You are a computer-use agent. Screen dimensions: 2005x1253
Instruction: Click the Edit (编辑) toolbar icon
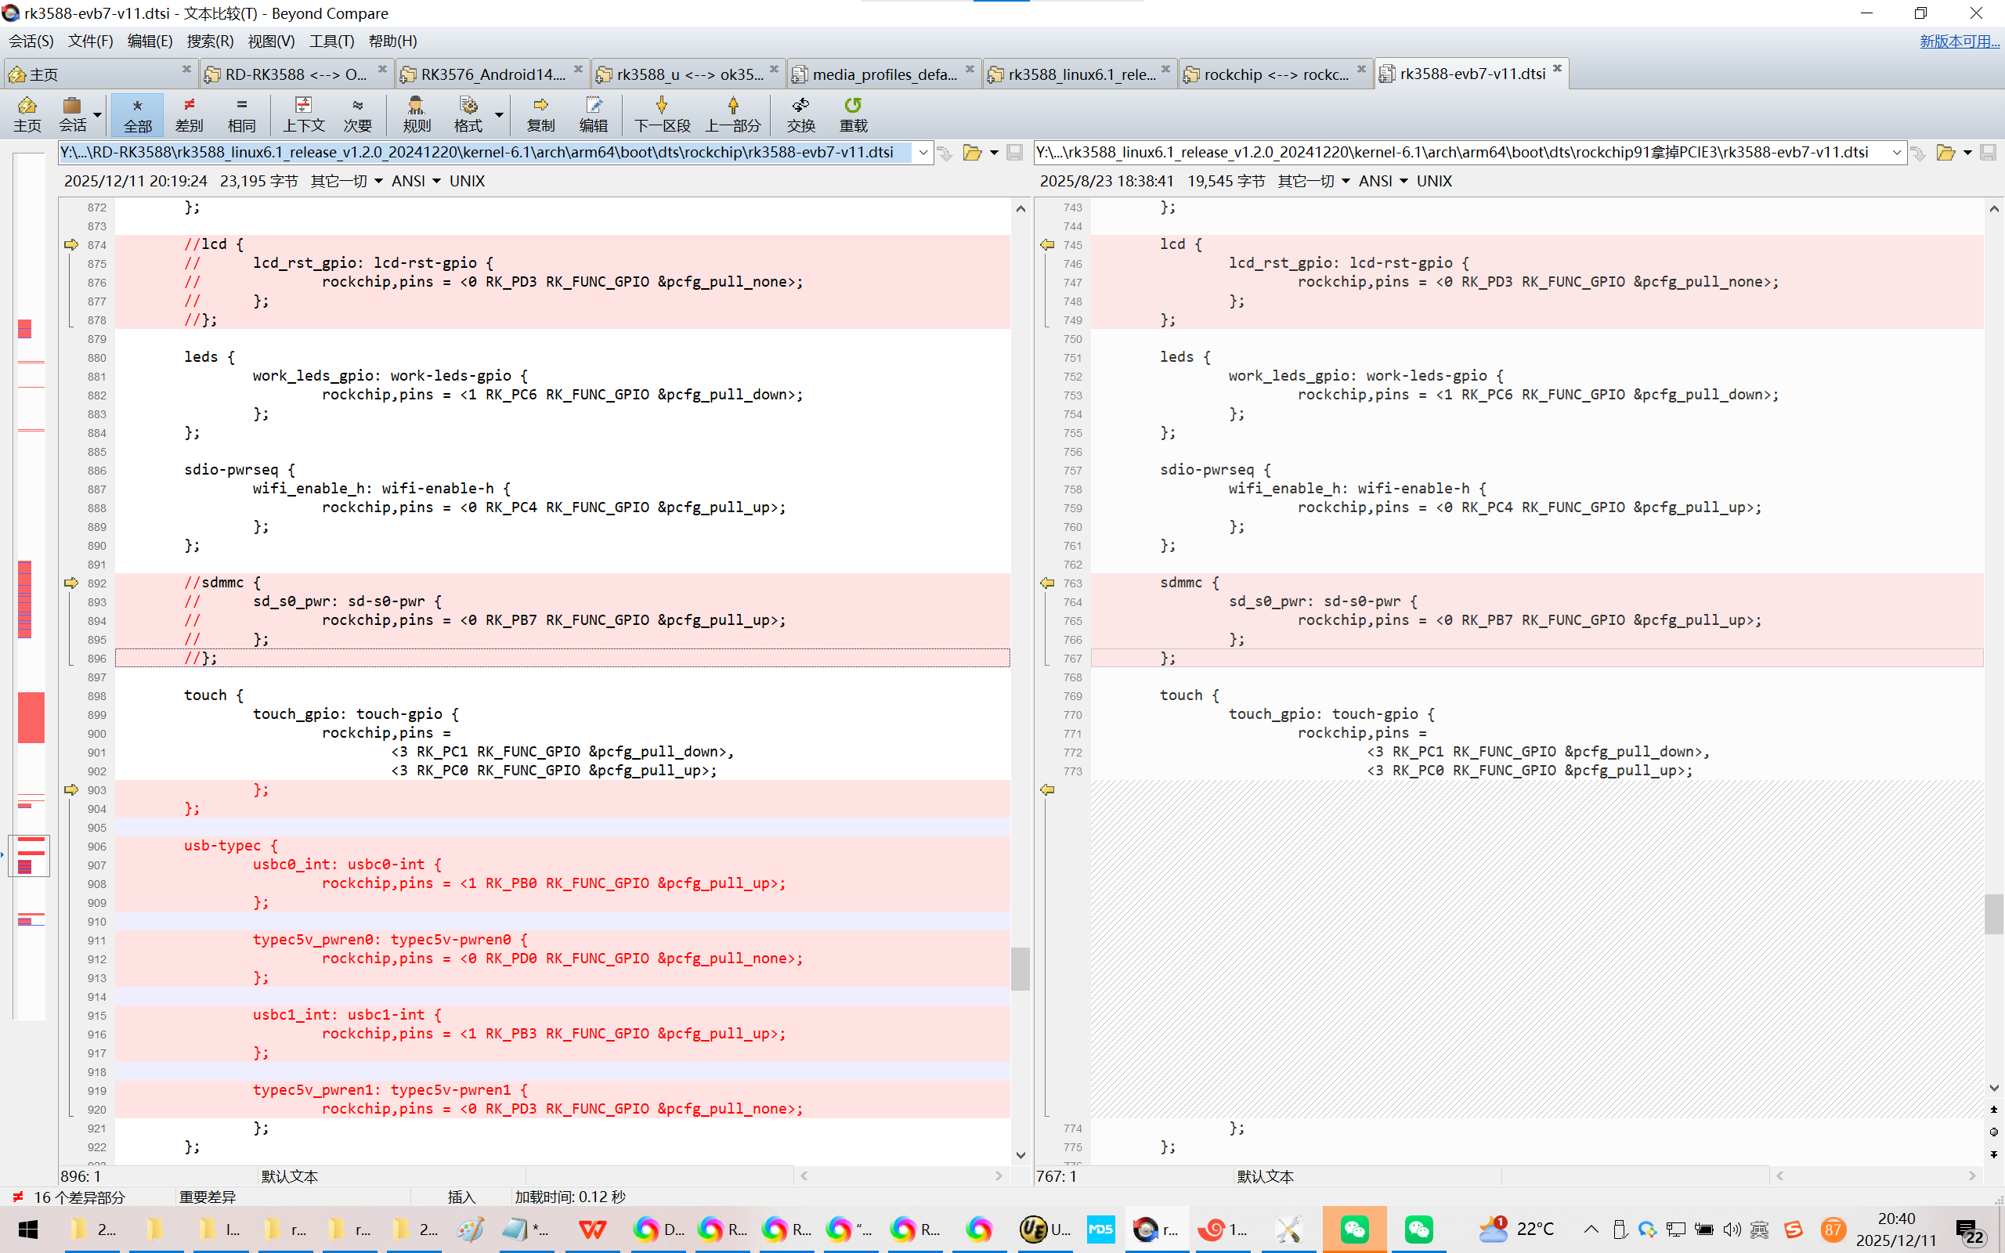pyautogui.click(x=593, y=114)
